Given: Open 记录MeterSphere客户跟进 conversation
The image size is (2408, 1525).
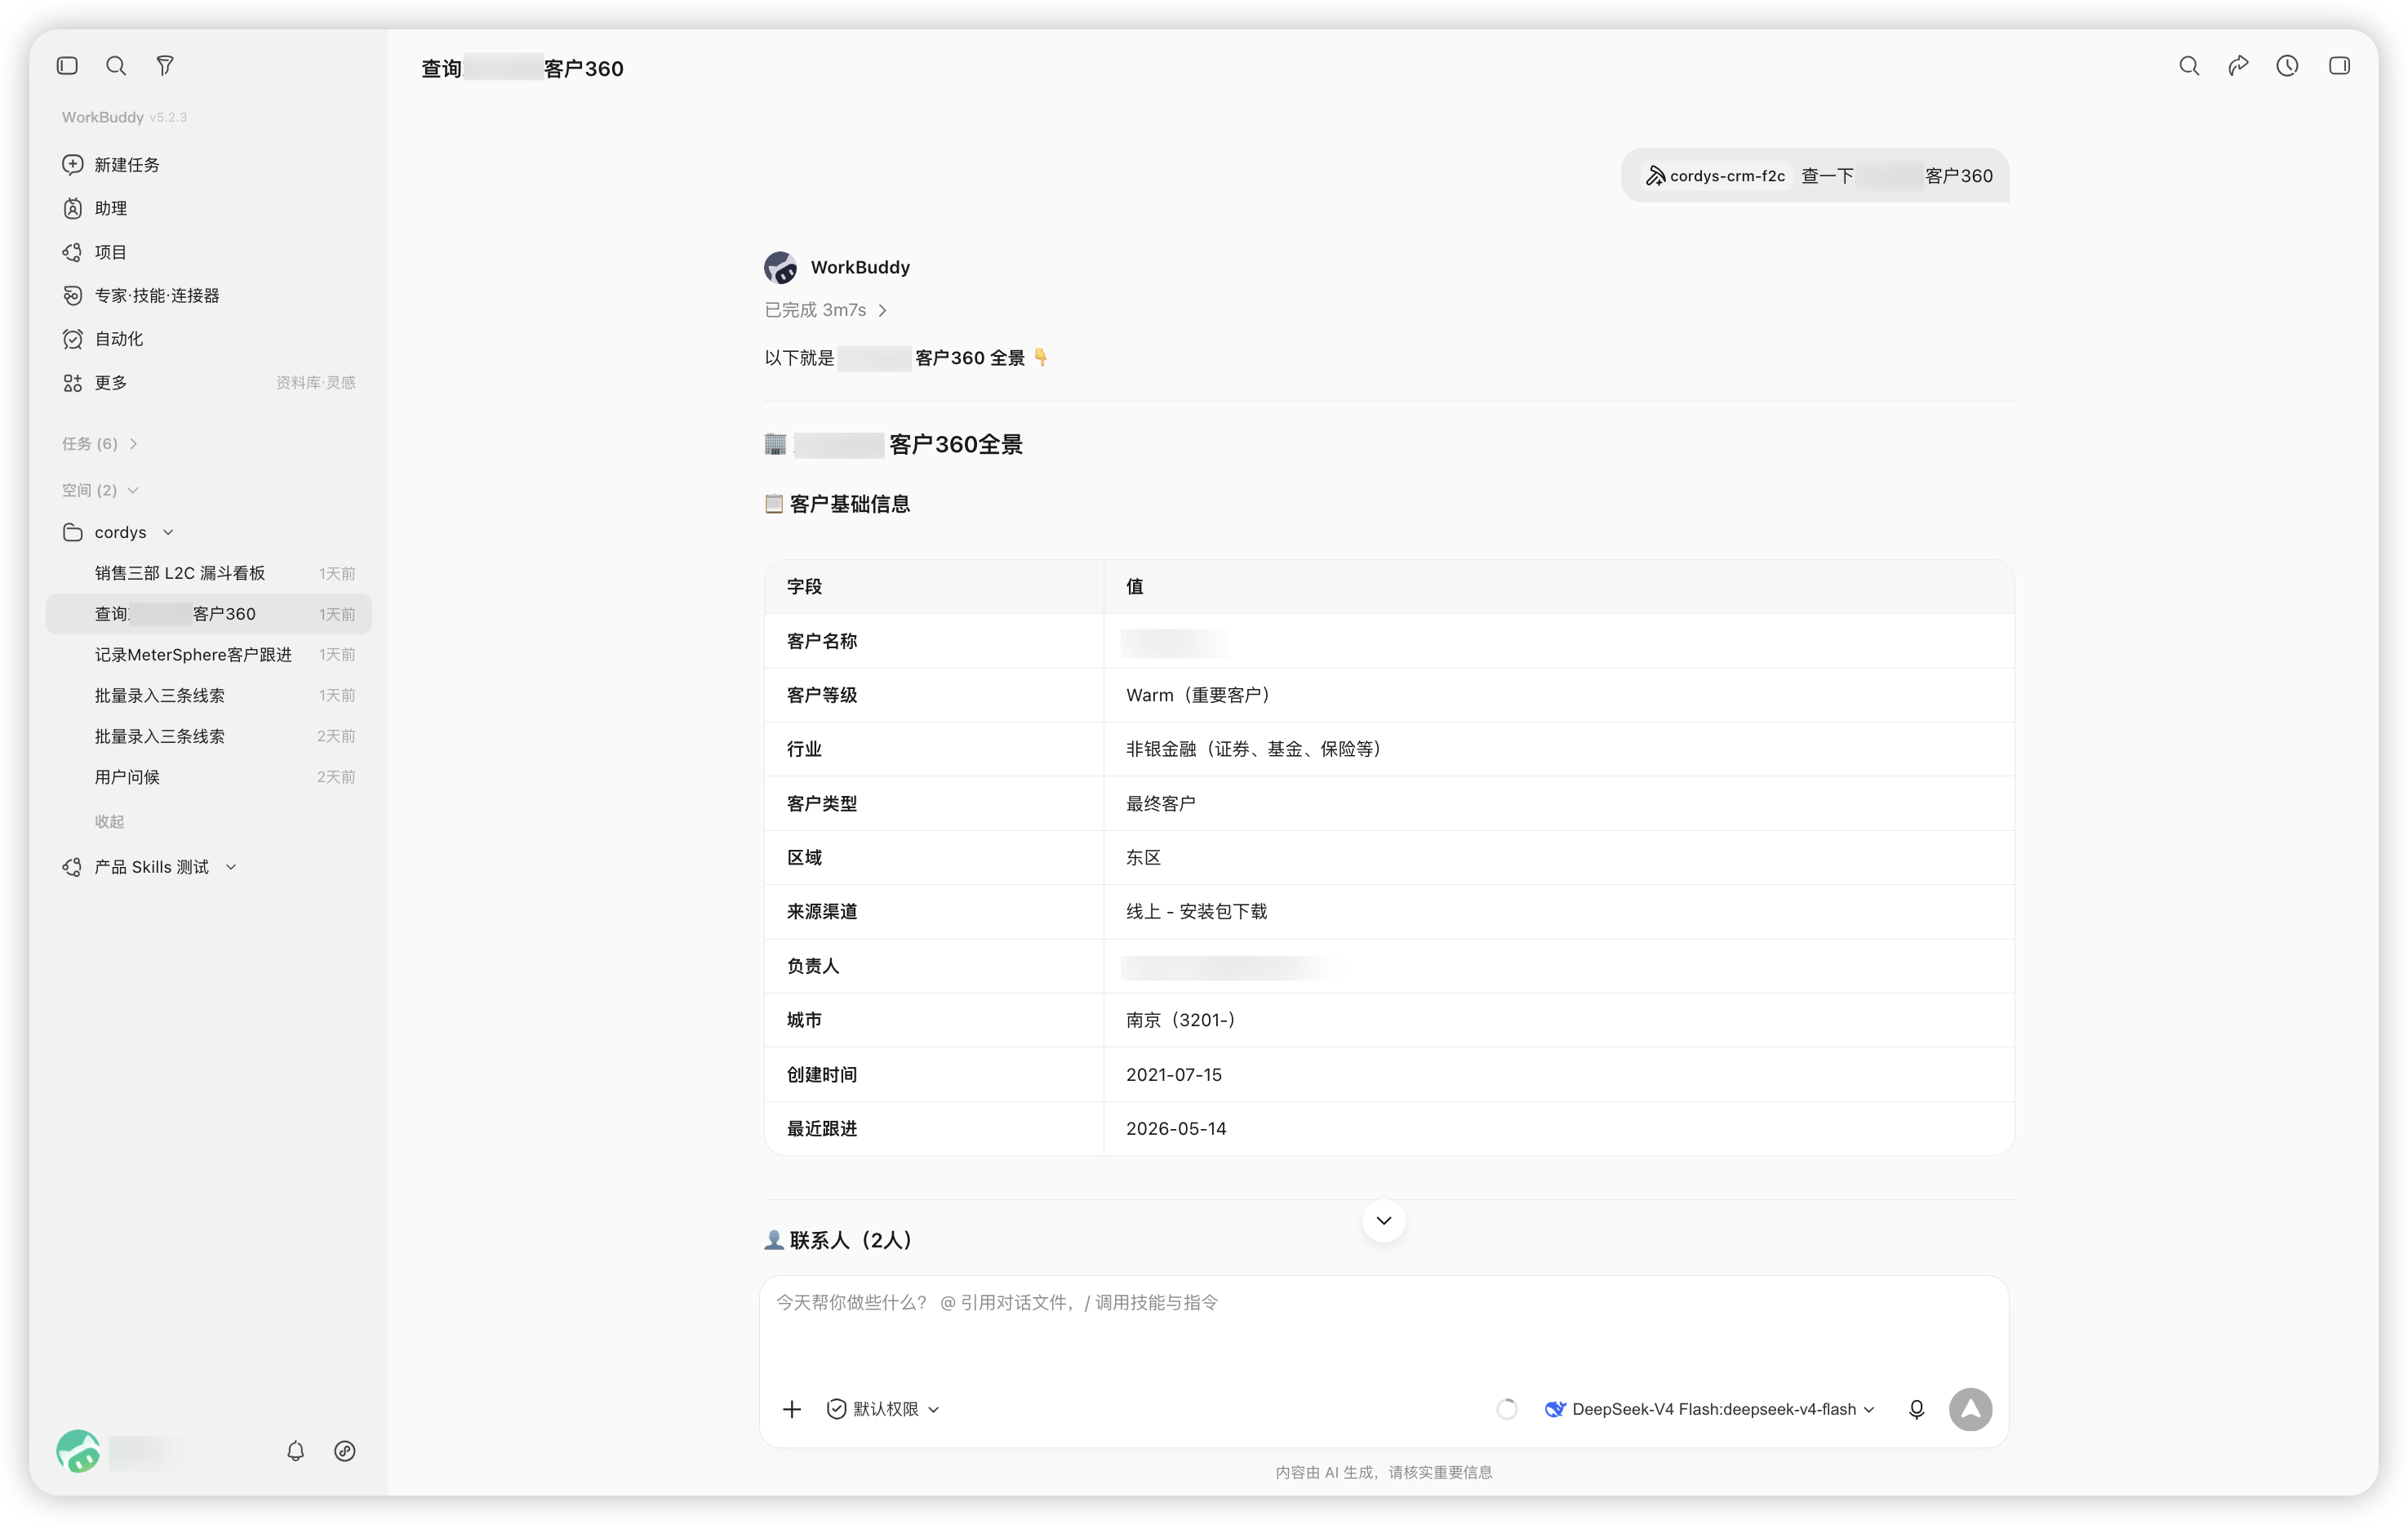Looking at the screenshot, I should point(208,654).
